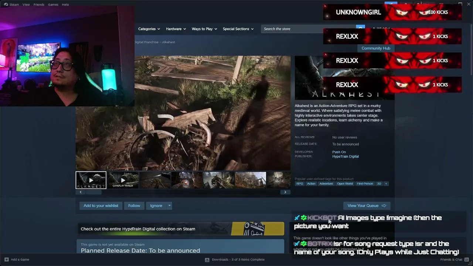Click the Alkahest breadcrumb link
The height and width of the screenshot is (266, 473).
(169, 42)
